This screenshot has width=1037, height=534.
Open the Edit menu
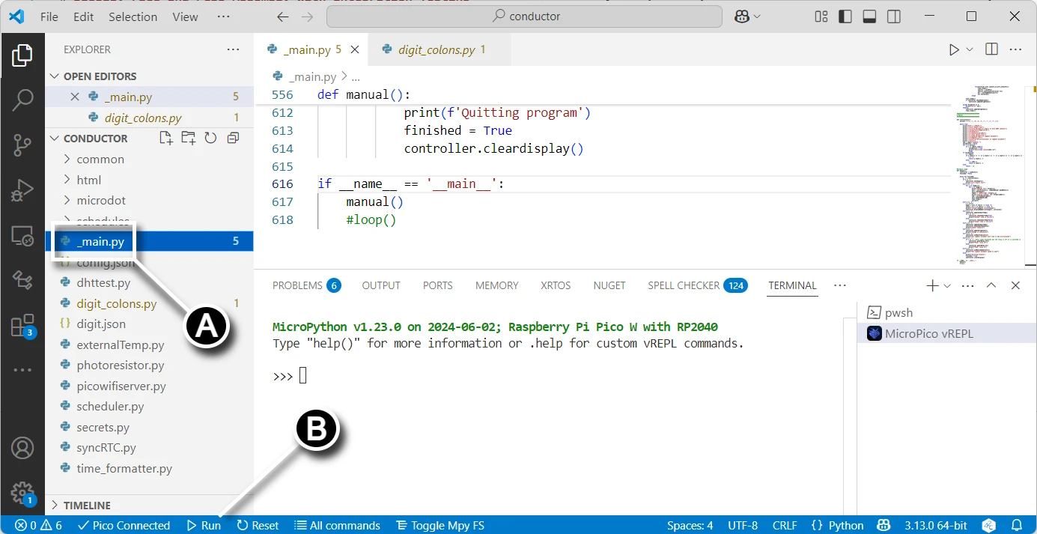click(84, 16)
